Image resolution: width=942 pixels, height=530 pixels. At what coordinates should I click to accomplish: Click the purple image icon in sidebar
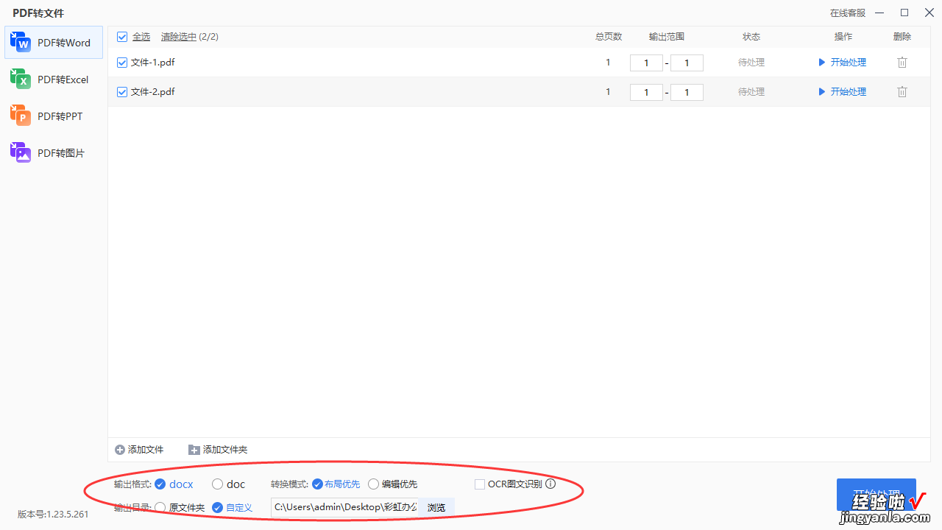point(20,152)
